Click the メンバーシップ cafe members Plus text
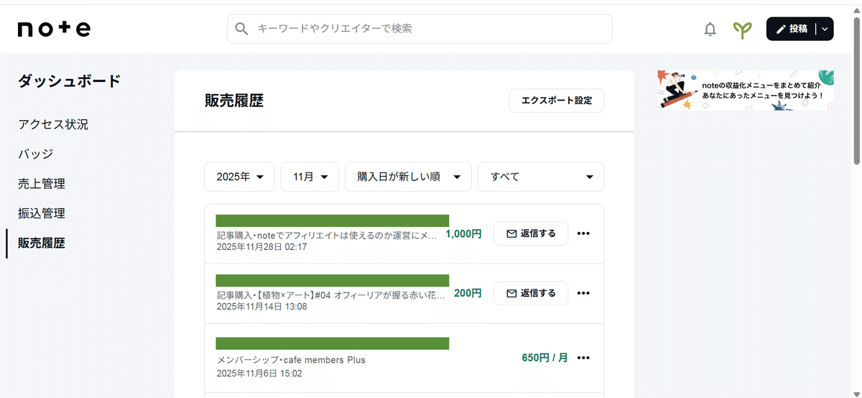This screenshot has height=398, width=862. (x=291, y=360)
